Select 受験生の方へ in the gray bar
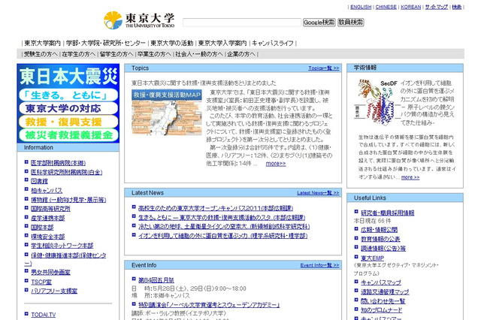481x320 pixels. tap(41, 54)
